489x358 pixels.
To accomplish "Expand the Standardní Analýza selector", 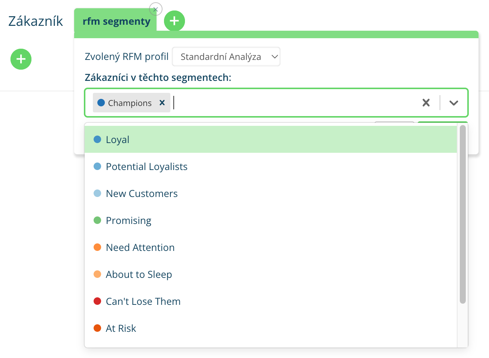I will (226, 57).
